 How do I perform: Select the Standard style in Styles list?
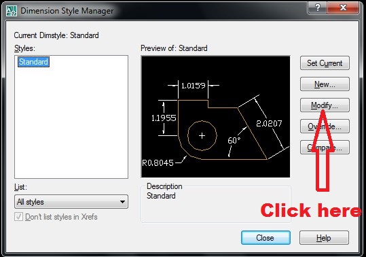click(34, 62)
